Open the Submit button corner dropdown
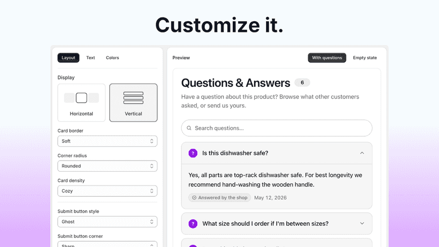The width and height of the screenshot is (439, 247). (x=107, y=244)
